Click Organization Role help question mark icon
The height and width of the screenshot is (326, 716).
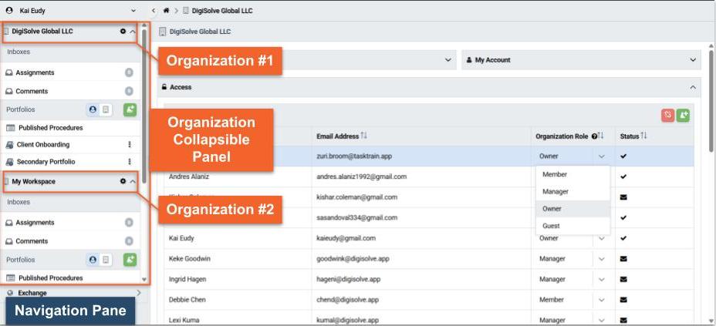click(595, 136)
